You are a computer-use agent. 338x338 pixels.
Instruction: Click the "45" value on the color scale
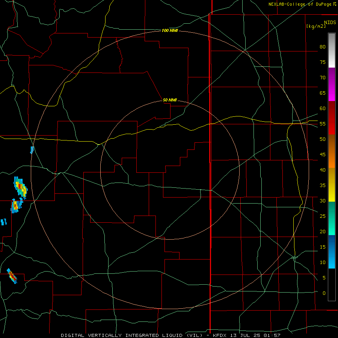[x=323, y=155]
